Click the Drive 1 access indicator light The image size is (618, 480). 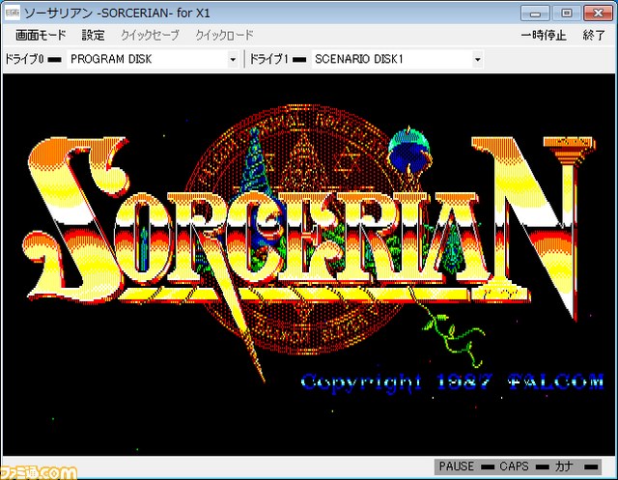click(x=299, y=60)
